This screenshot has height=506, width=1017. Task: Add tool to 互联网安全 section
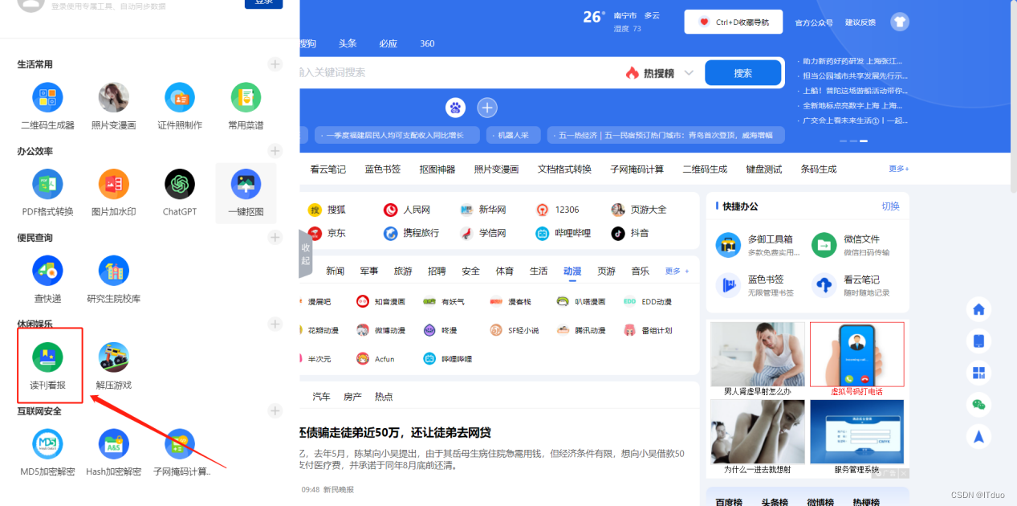[275, 411]
